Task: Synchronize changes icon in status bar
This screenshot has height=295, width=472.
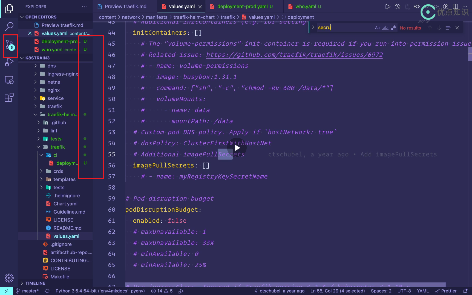Action: 47,291
